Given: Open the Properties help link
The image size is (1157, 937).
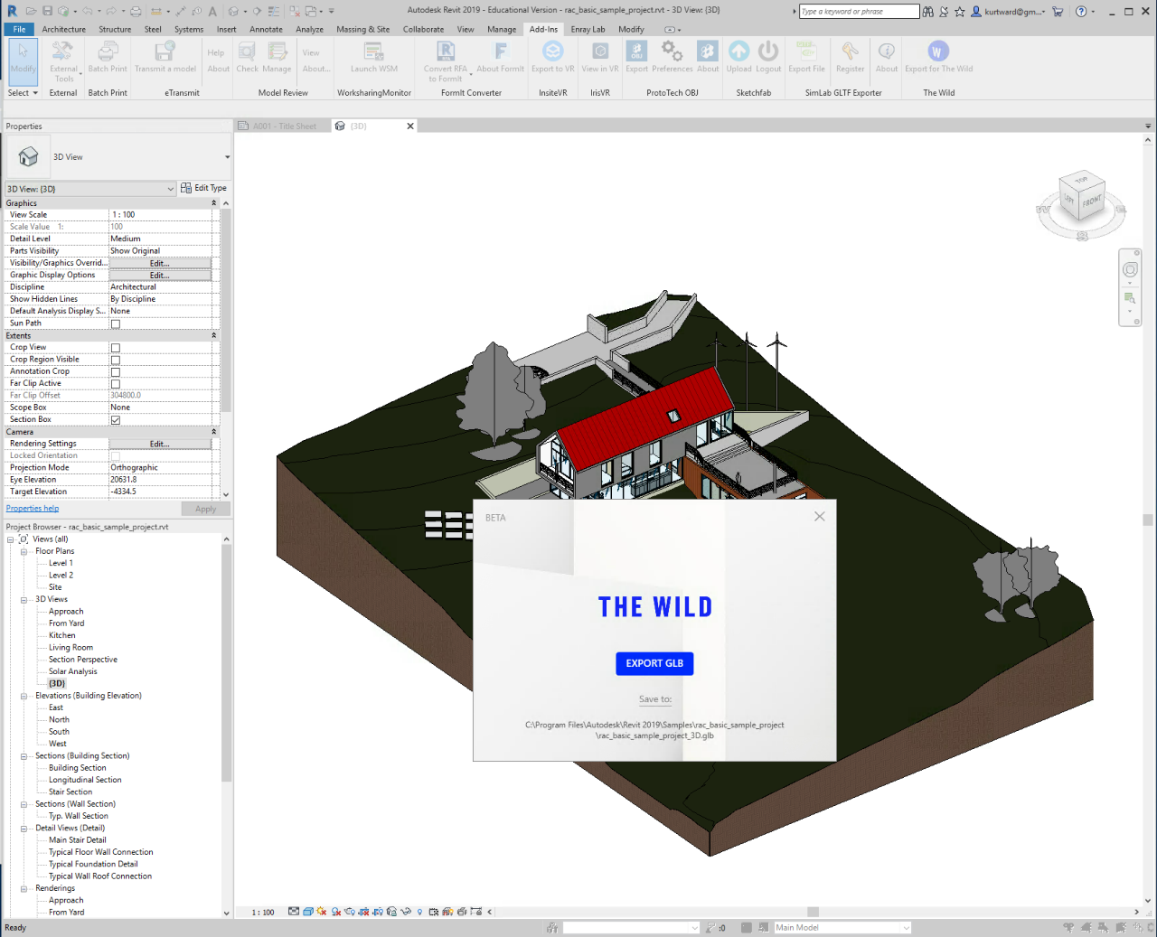Looking at the screenshot, I should (33, 509).
